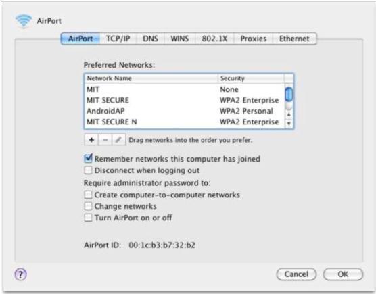The image size is (376, 294).
Task: Click the pencil edit network icon
Action: (x=118, y=140)
